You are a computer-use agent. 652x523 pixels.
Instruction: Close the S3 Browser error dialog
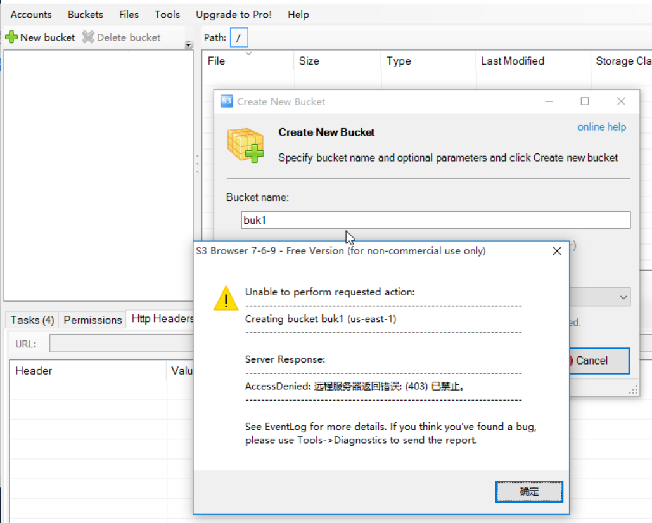557,251
